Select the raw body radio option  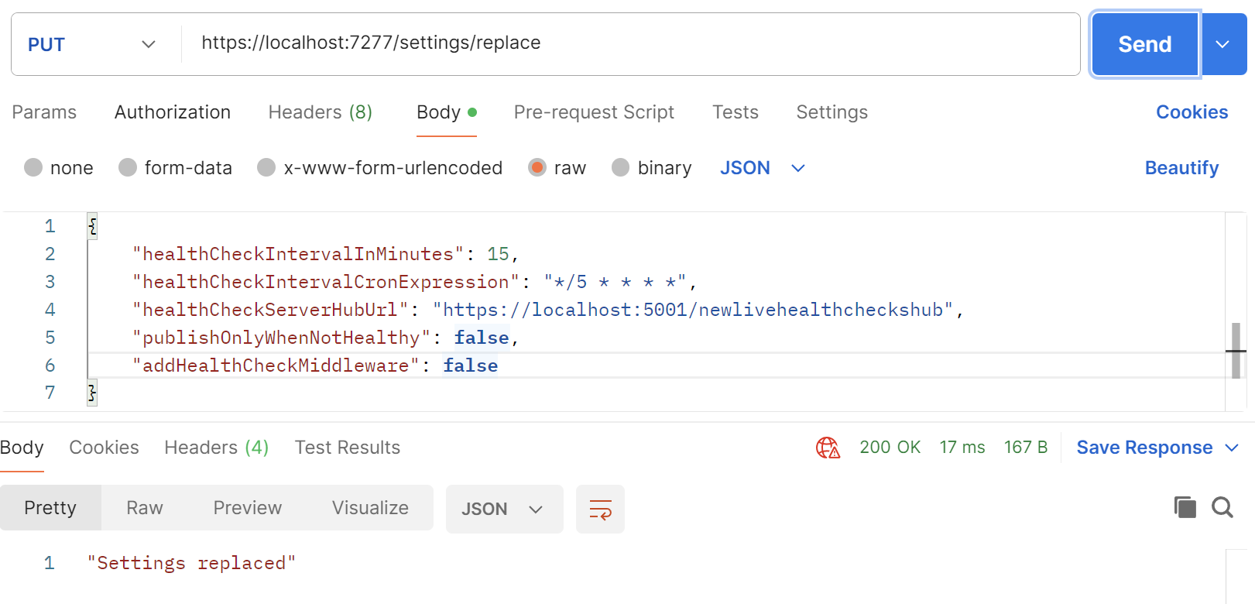(537, 167)
